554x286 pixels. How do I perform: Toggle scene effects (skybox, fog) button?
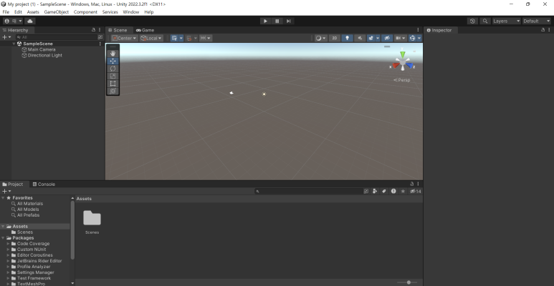click(371, 38)
